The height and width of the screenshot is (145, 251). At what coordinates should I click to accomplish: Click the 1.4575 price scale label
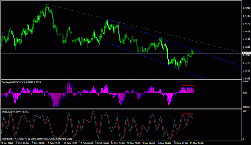[x=246, y=24]
